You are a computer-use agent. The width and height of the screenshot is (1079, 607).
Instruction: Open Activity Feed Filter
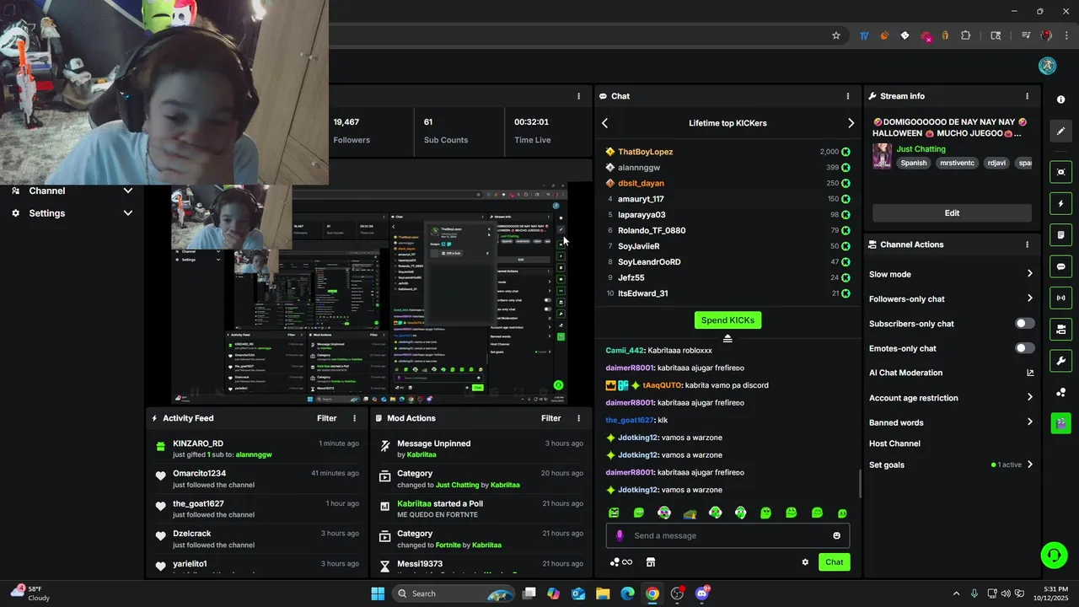click(327, 418)
